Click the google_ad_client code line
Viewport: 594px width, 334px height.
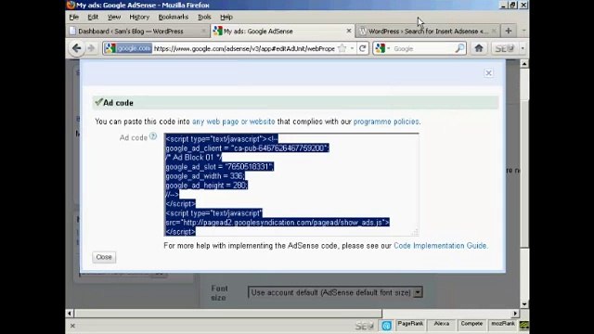pos(247,148)
